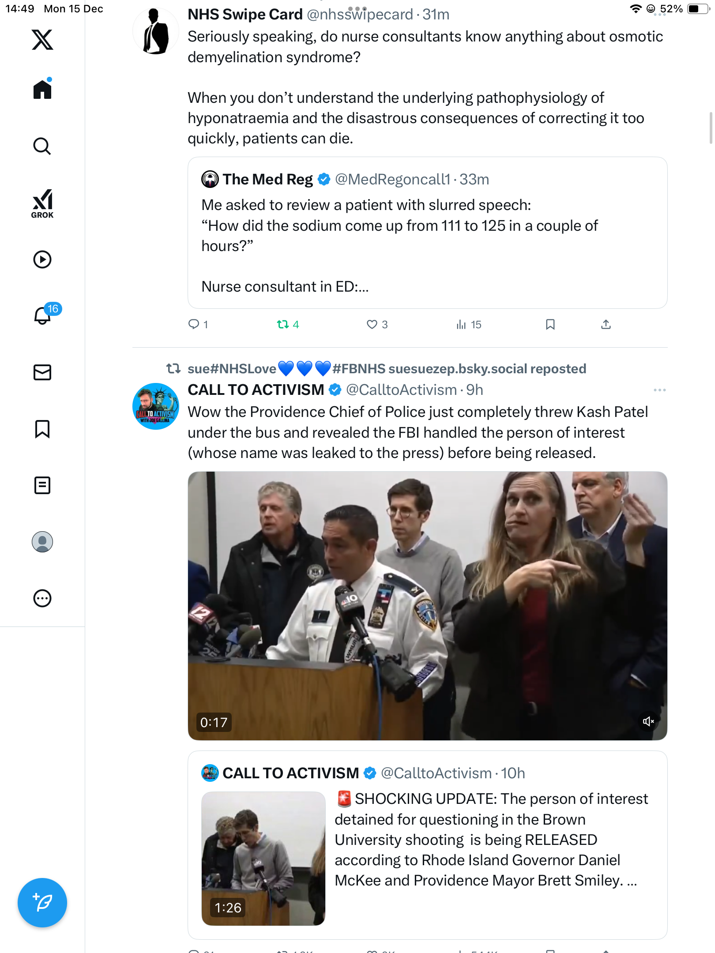Image resolution: width=715 pixels, height=953 pixels.
Task: Share the NHS Swipe Card post
Action: click(606, 325)
